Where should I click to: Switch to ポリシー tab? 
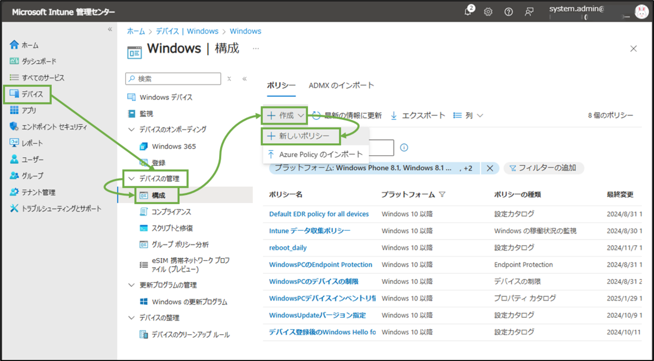[x=281, y=85]
